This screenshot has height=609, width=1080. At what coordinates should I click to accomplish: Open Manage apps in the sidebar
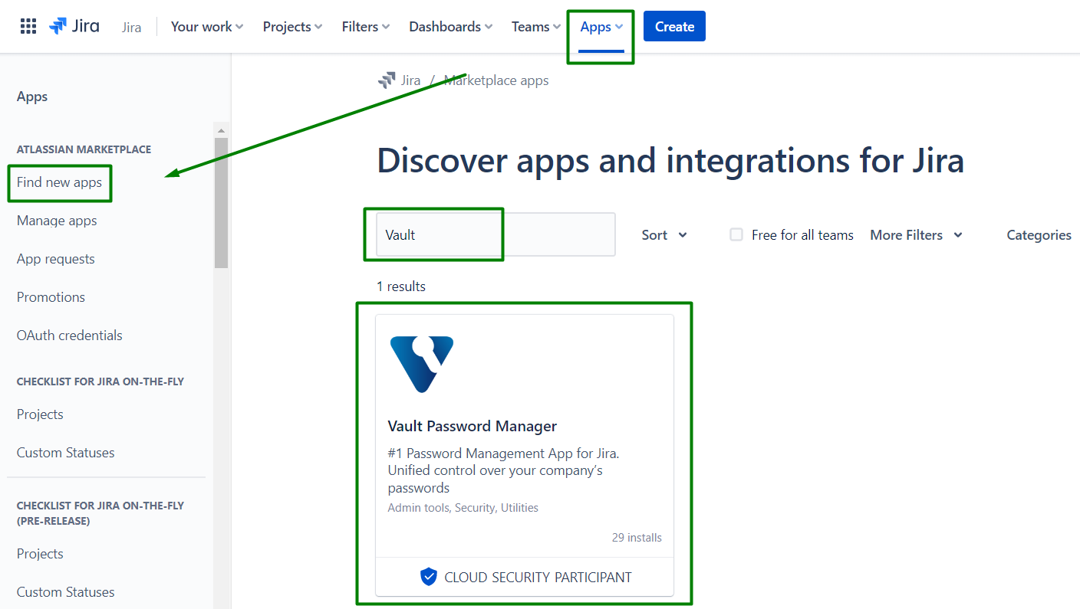click(x=57, y=221)
